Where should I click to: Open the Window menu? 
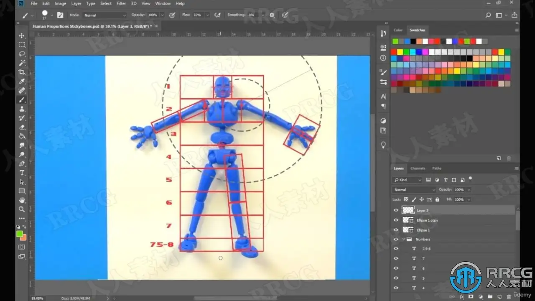(x=163, y=3)
